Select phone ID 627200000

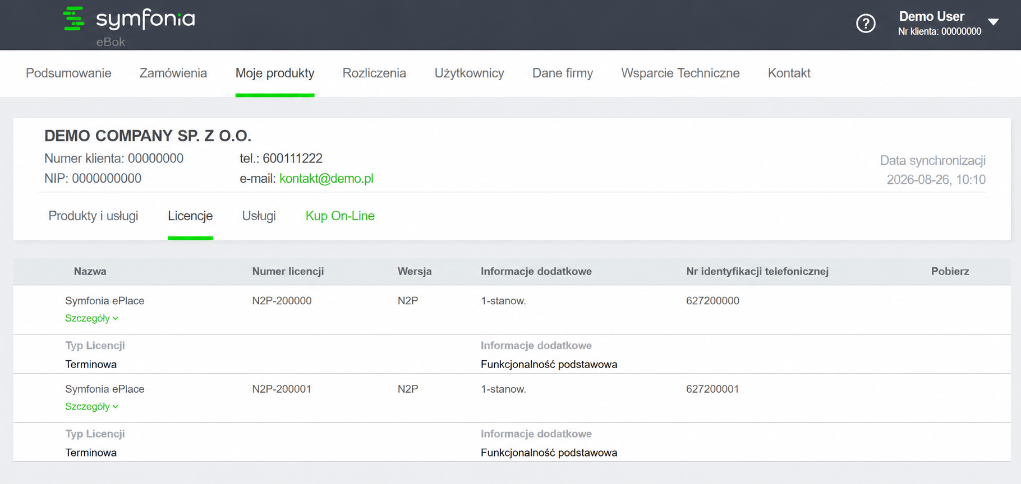pos(712,301)
